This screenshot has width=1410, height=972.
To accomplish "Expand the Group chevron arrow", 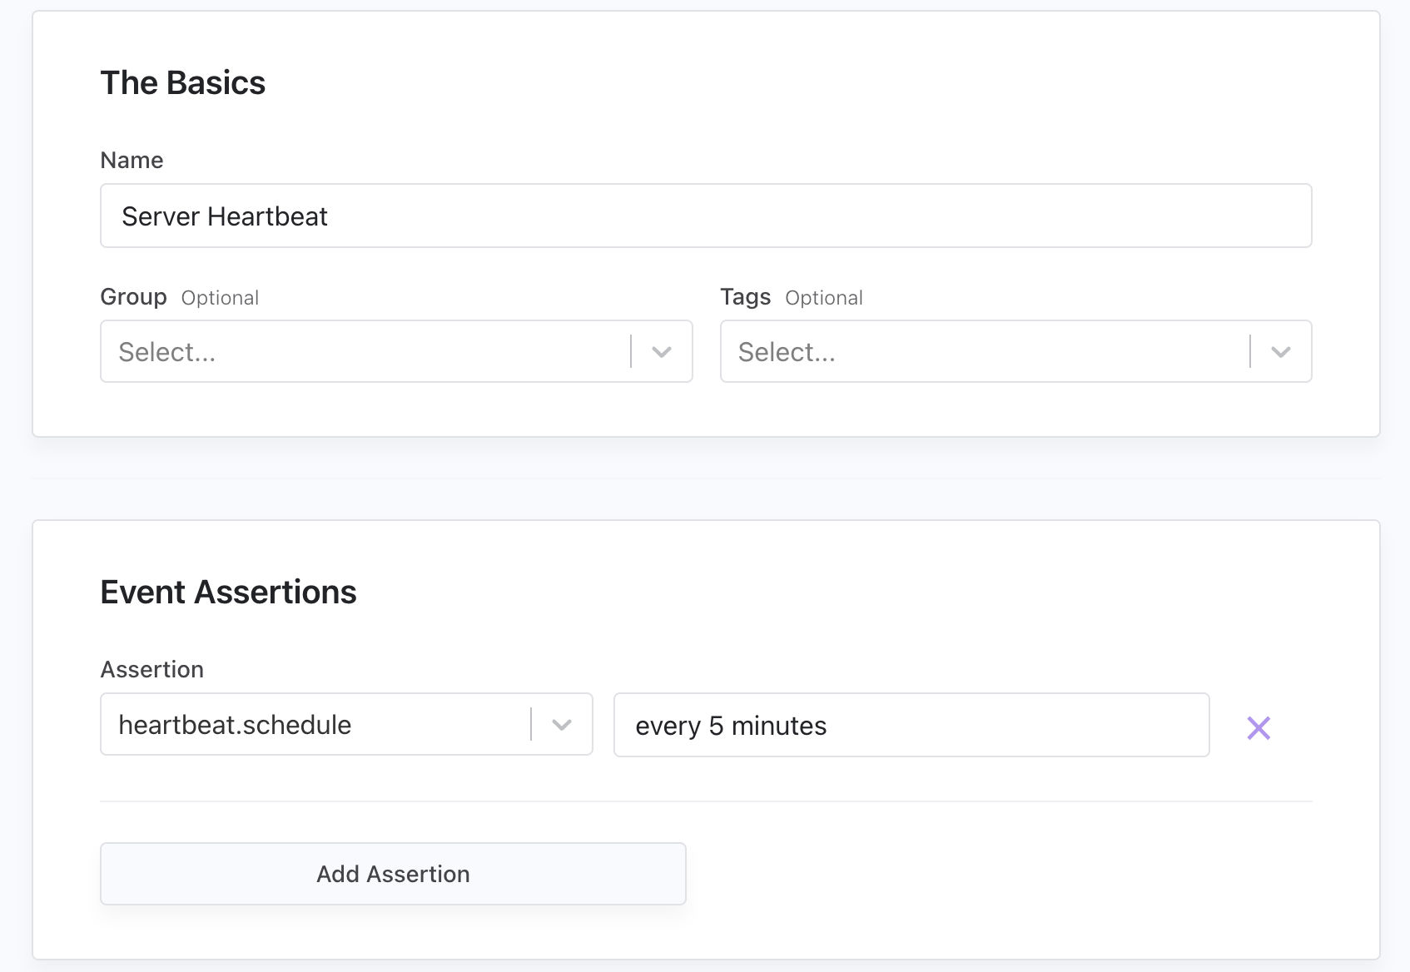I will (662, 352).
